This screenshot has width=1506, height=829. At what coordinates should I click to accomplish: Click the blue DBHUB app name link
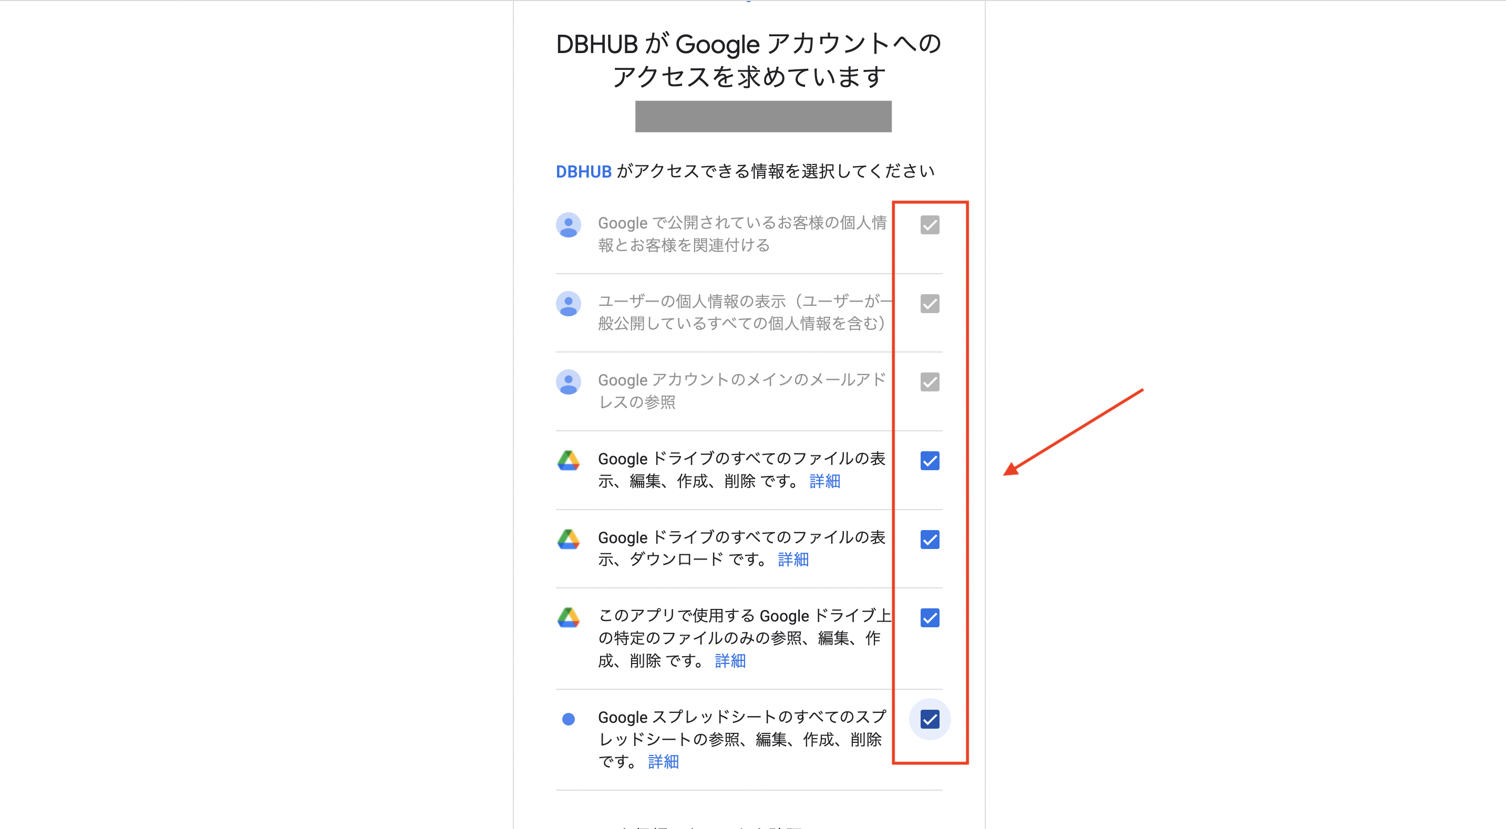click(583, 171)
